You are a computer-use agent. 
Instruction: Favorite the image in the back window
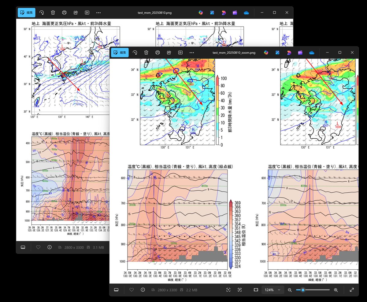(x=38, y=247)
